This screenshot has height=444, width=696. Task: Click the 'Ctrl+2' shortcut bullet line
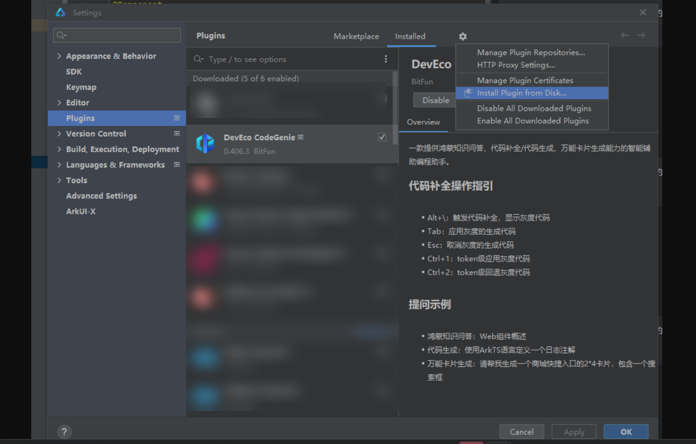(478, 272)
